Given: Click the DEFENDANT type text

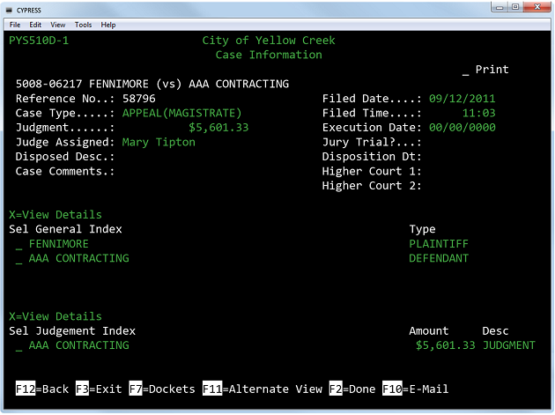Looking at the screenshot, I should pos(439,258).
